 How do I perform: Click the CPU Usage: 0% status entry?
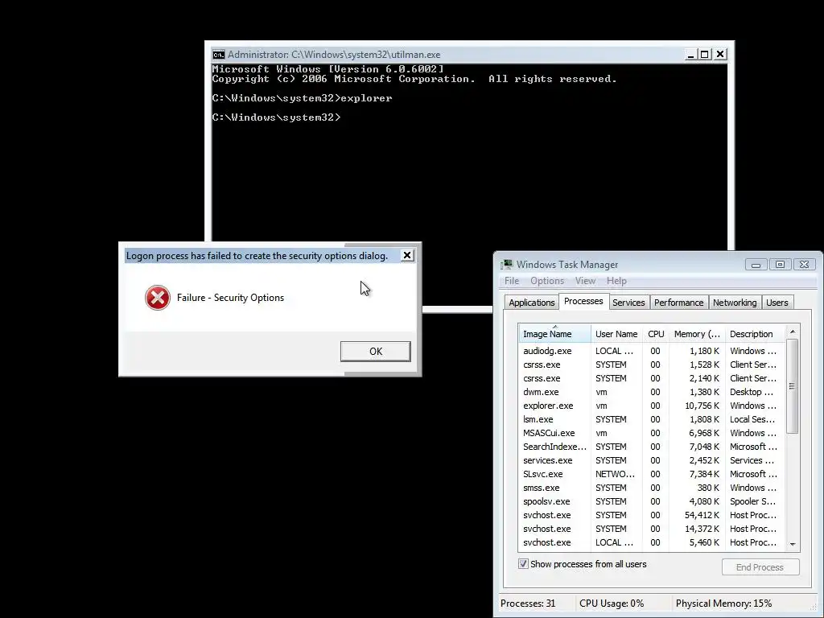click(x=612, y=604)
